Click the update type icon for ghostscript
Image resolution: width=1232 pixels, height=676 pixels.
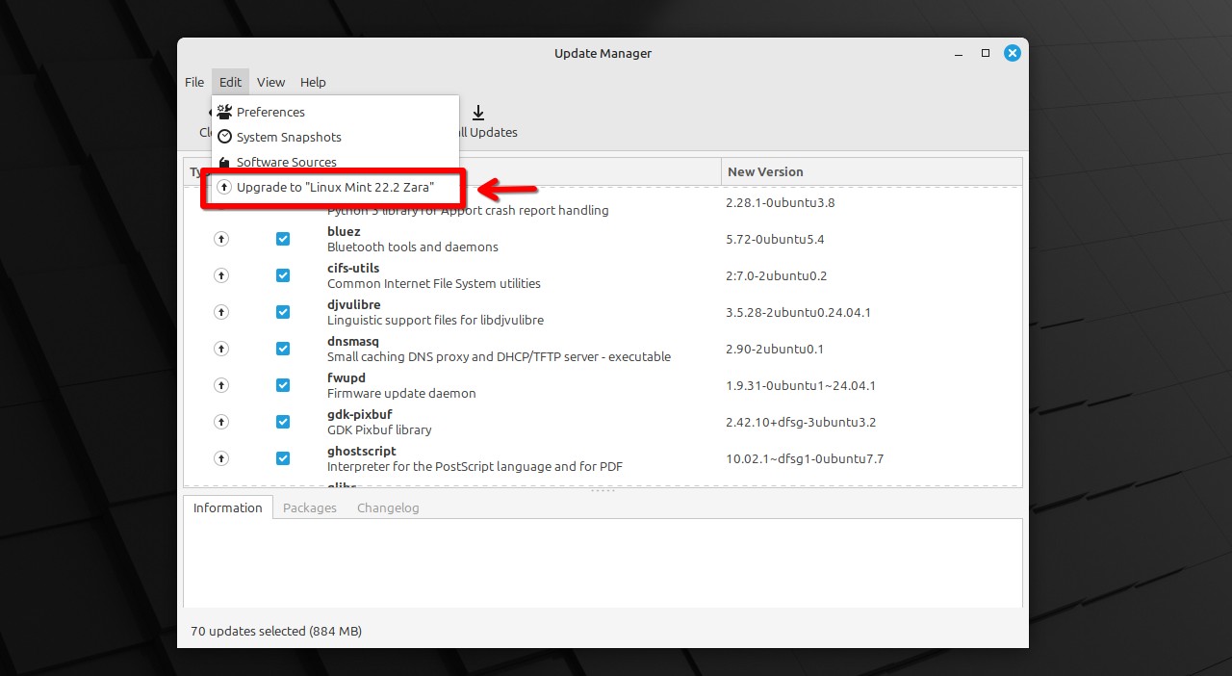pyautogui.click(x=221, y=458)
